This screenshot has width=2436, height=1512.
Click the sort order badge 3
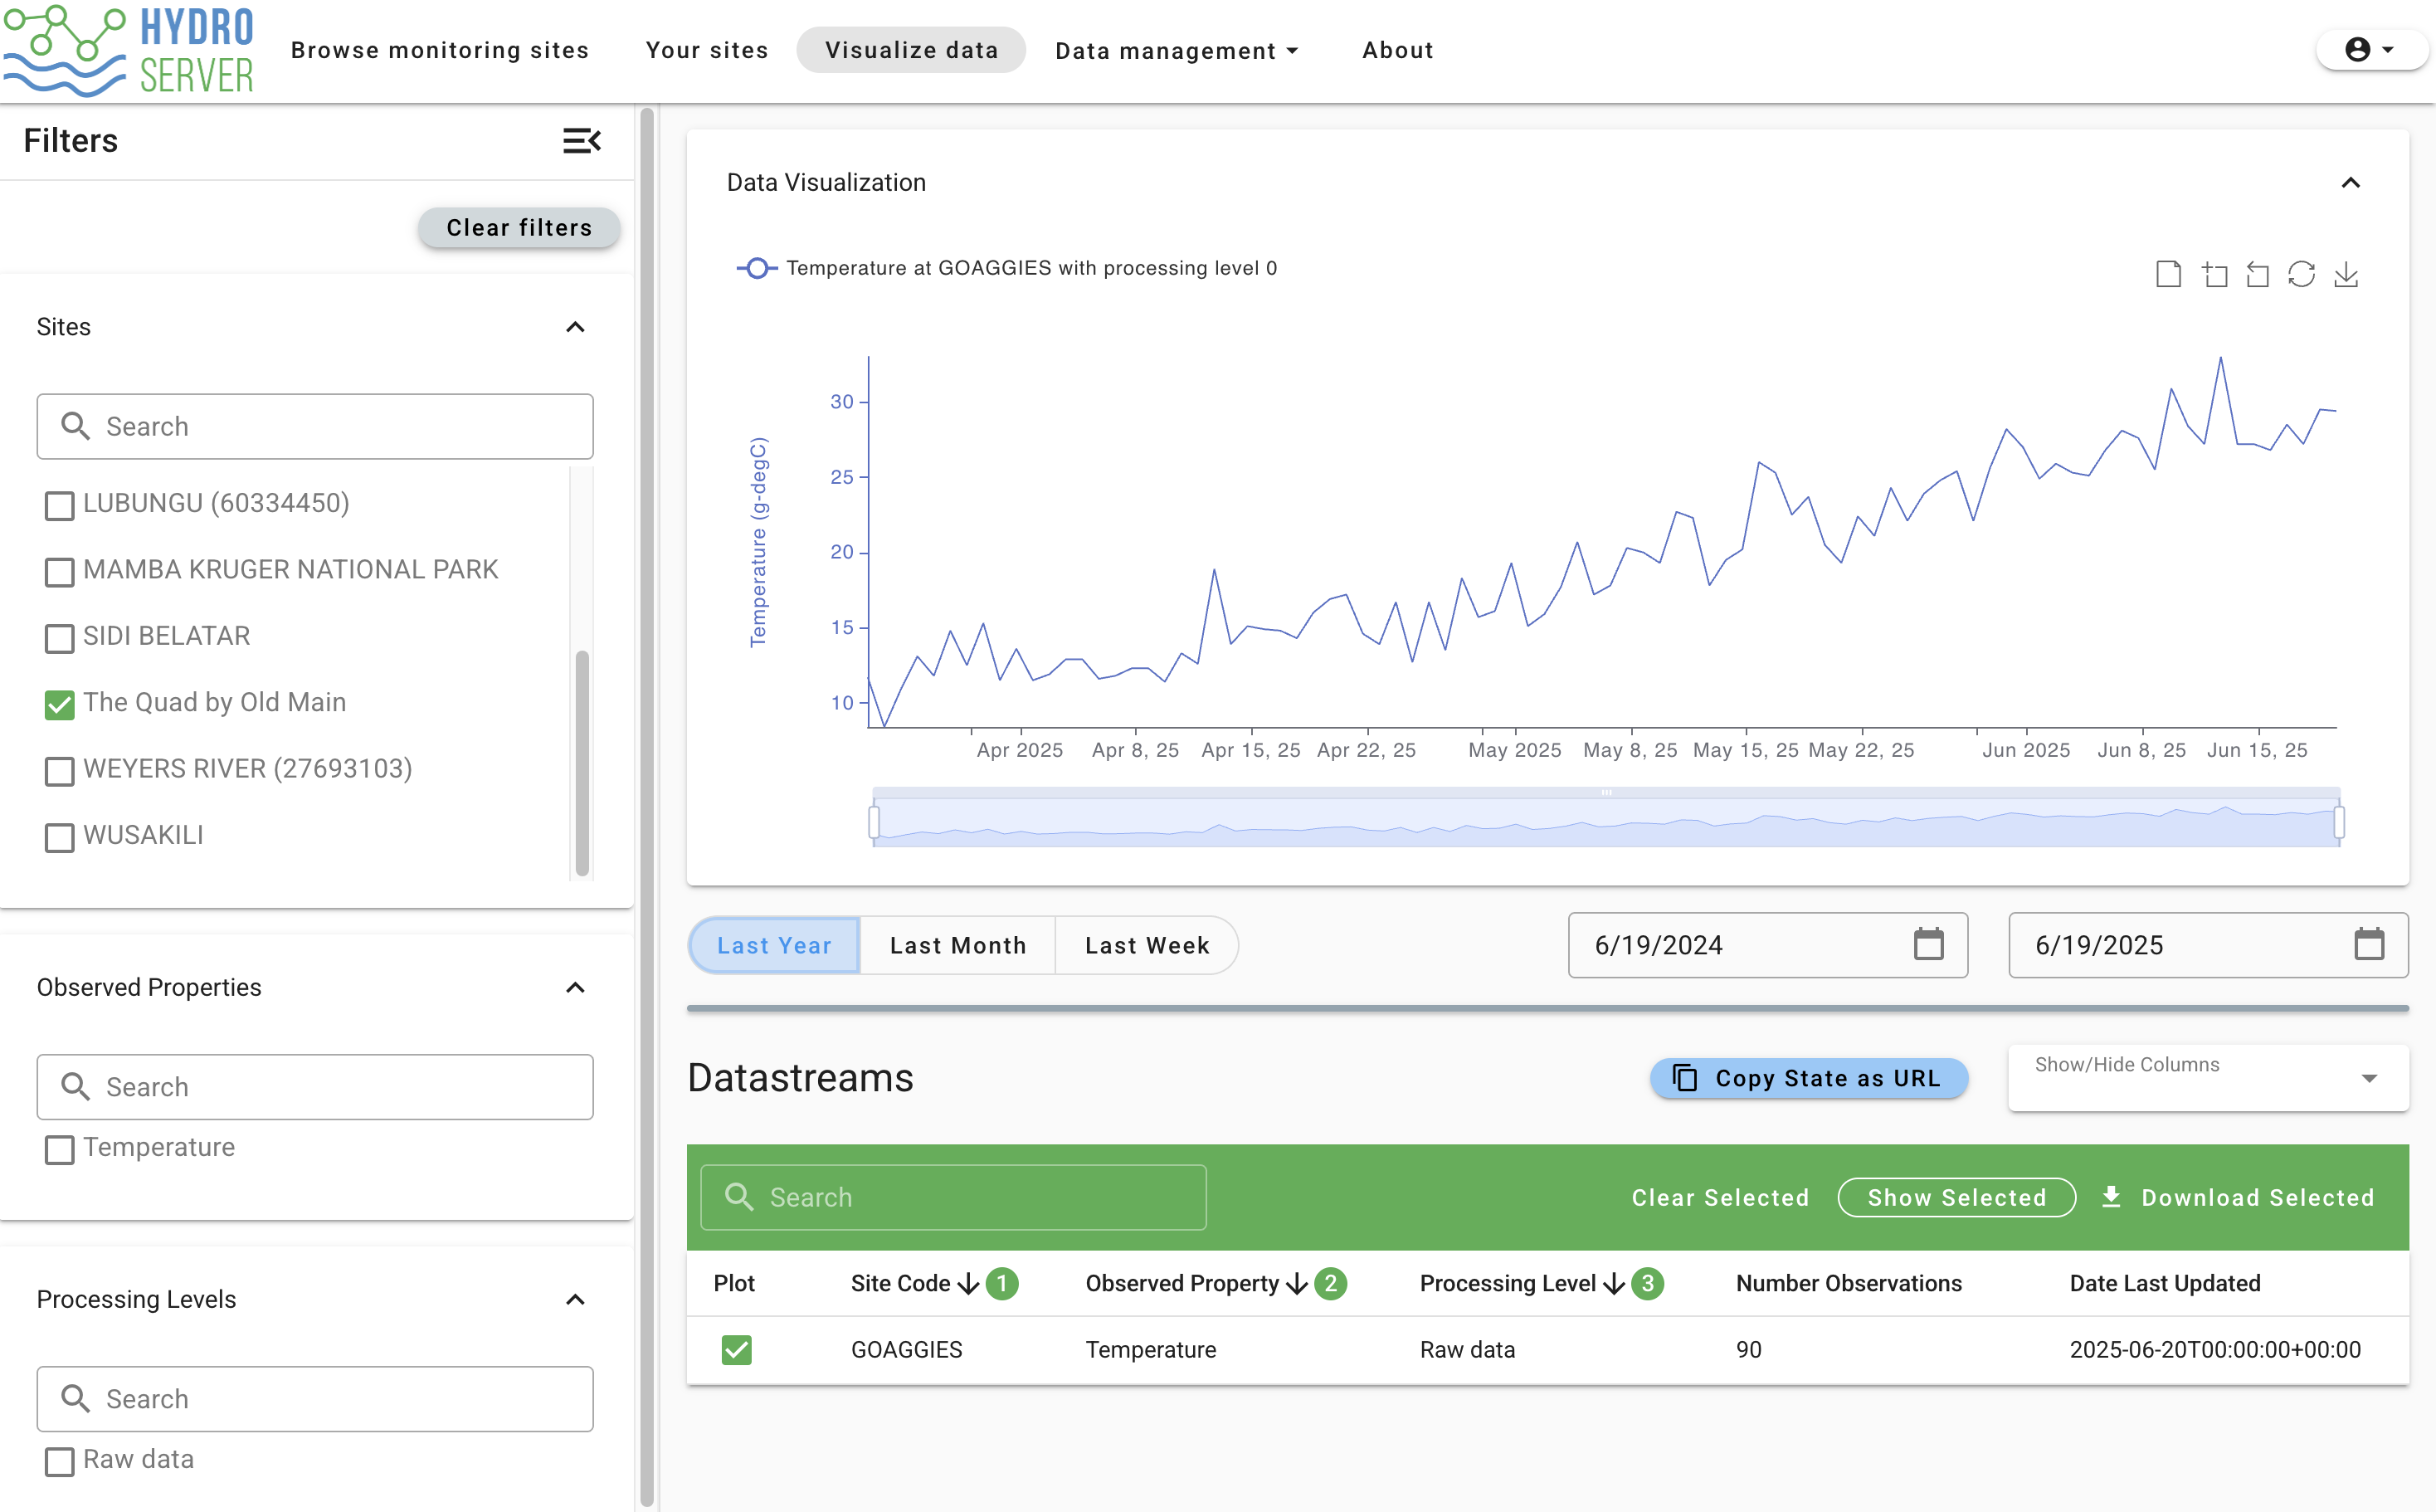[1647, 1283]
